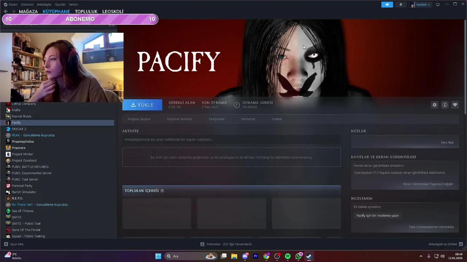Show hidden tray icons chevron
Viewport: 467px width, 262px height.
tap(421, 256)
